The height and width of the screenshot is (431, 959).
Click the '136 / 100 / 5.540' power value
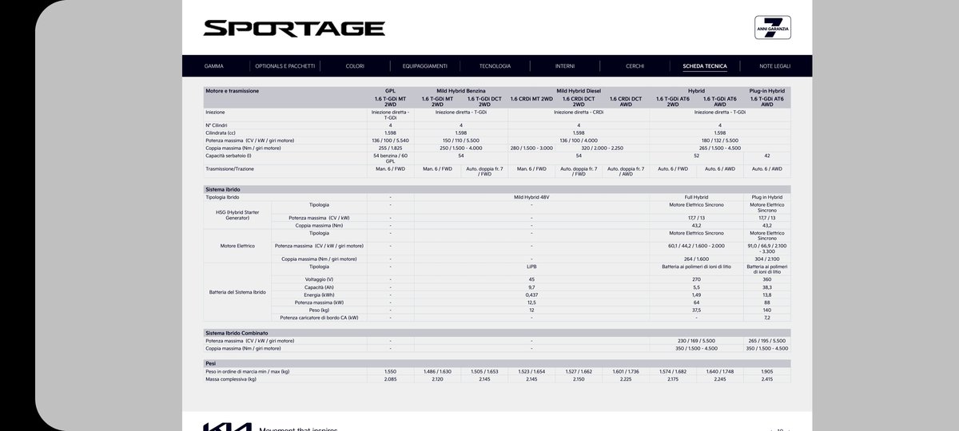pos(390,140)
